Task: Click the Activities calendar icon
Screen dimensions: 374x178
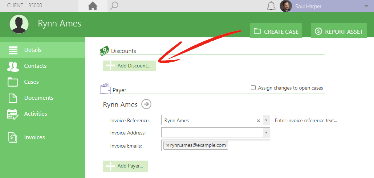Action: [13, 114]
